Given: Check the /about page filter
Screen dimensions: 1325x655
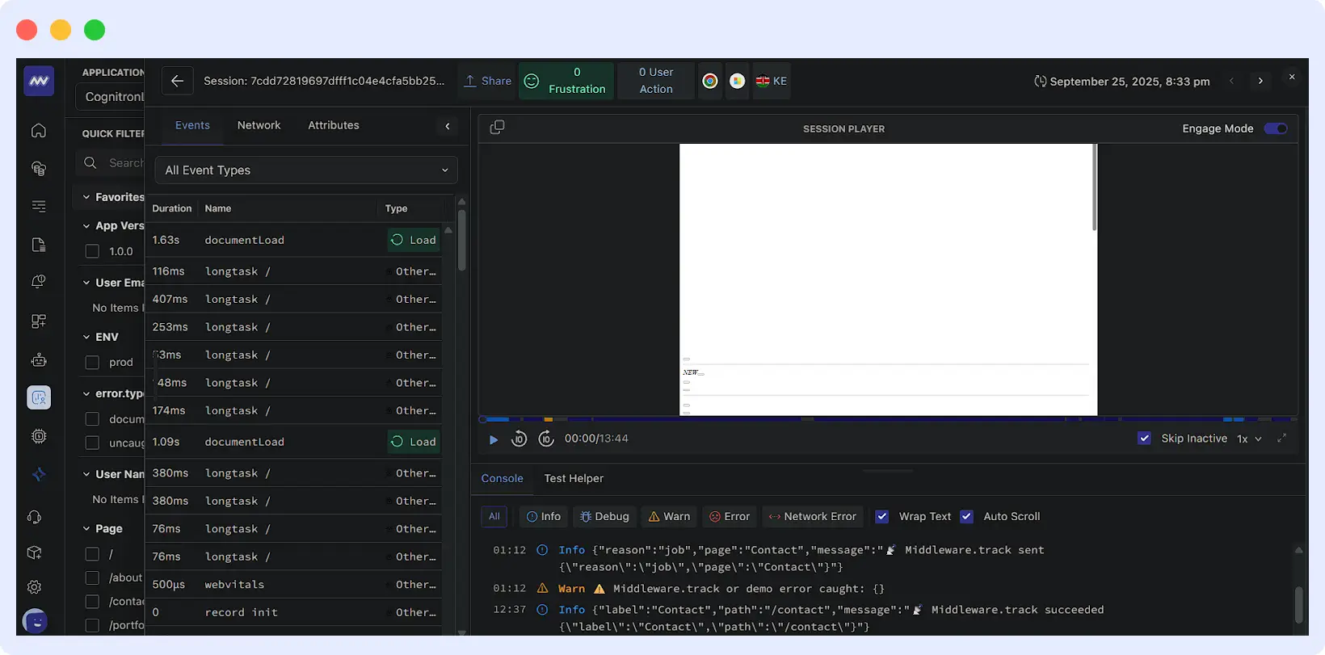Looking at the screenshot, I should point(92,578).
